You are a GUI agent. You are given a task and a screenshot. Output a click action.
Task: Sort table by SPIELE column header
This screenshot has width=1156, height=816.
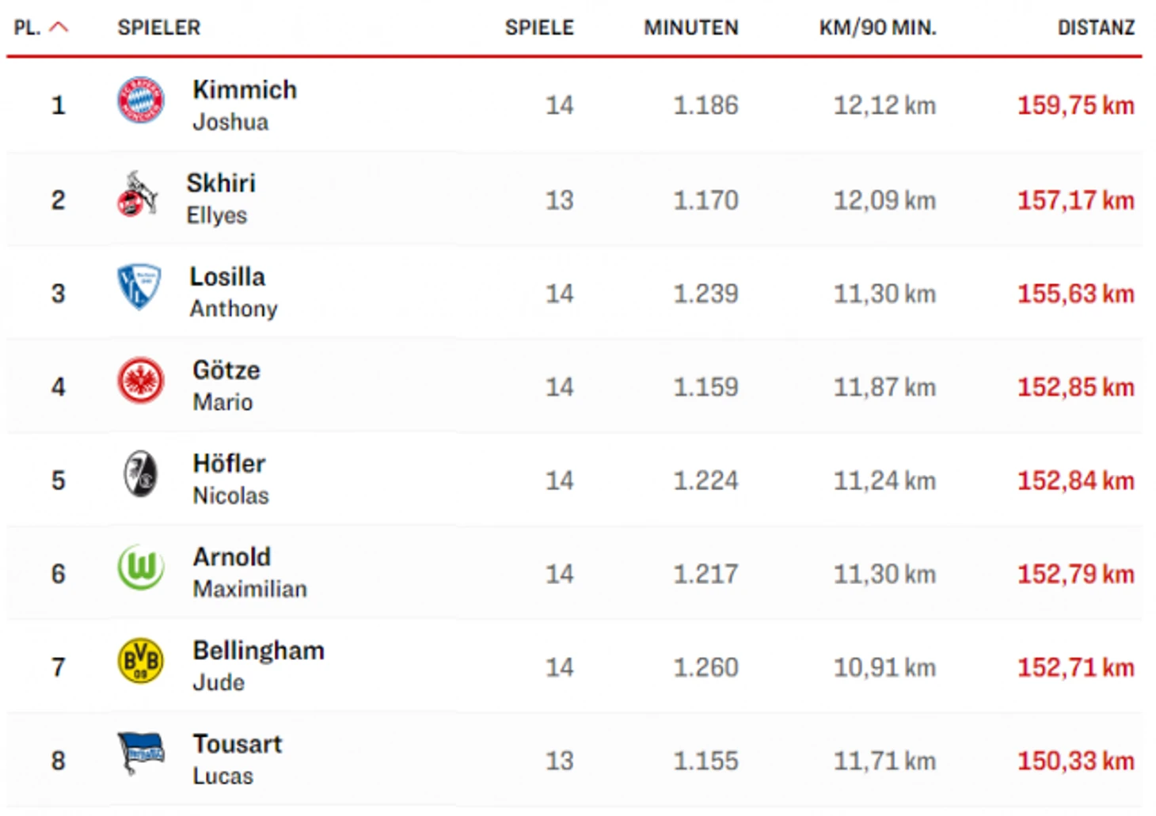(539, 28)
